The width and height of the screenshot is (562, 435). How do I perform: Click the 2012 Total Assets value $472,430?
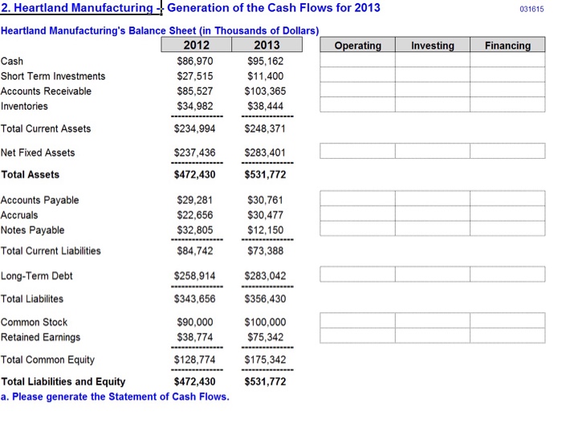pyautogui.click(x=195, y=174)
